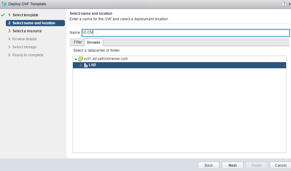Click the green checkmark beside Select template
The image size is (291, 171).
3,15
